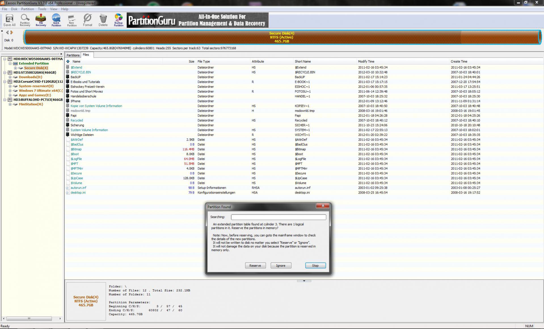
Task: Sort by Create Time column header
Action: (x=496, y=61)
